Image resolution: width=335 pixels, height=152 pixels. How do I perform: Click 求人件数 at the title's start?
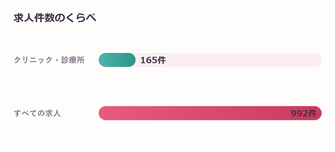click(34, 18)
